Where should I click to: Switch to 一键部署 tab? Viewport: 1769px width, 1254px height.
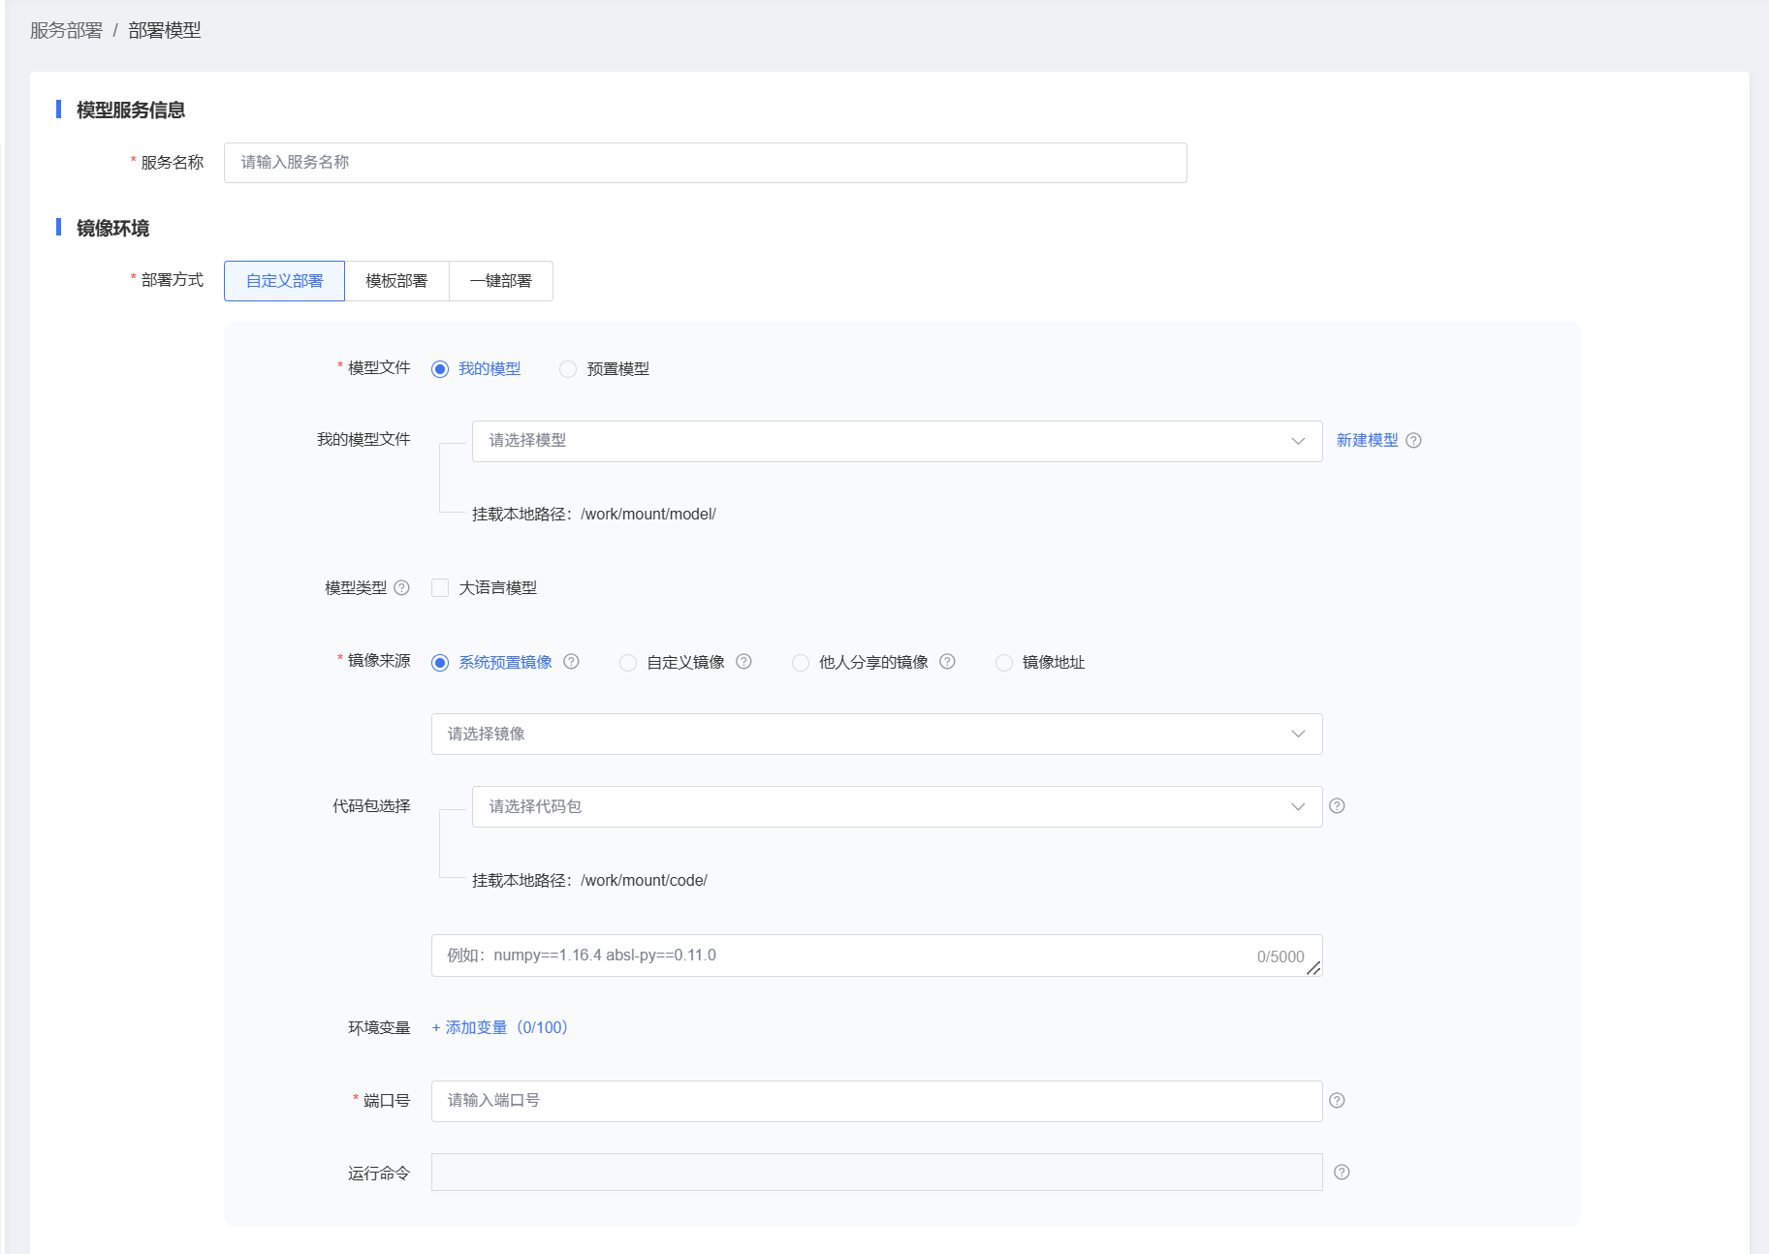click(500, 281)
